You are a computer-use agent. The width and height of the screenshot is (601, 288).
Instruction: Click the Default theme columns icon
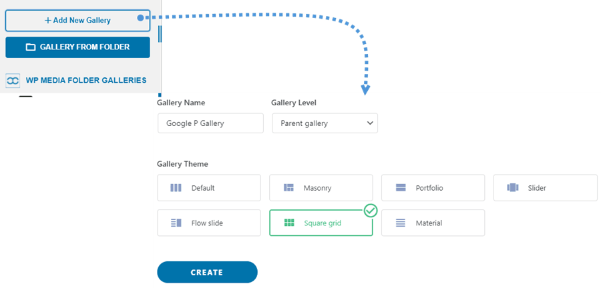click(176, 188)
